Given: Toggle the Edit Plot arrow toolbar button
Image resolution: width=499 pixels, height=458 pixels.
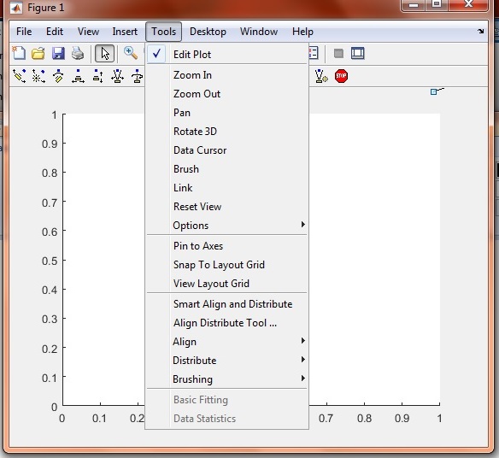Looking at the screenshot, I should 104,54.
